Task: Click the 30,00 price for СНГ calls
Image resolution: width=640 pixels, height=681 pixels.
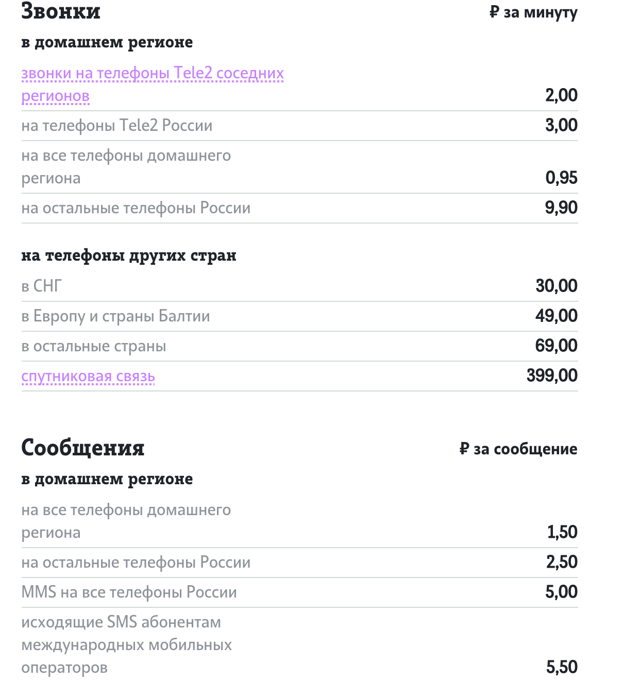Action: pos(557,286)
